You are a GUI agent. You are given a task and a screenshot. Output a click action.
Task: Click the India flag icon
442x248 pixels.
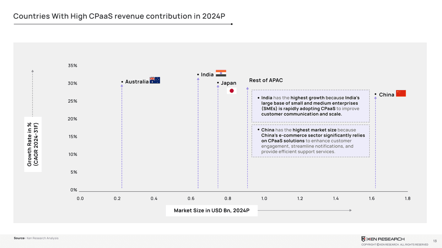(x=221, y=73)
